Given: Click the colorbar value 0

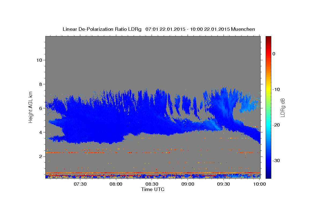Looking at the screenshot, I should pyautogui.click(x=274, y=54).
